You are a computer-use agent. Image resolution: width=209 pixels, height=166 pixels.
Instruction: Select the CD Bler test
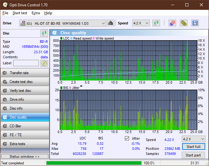[25, 126]
